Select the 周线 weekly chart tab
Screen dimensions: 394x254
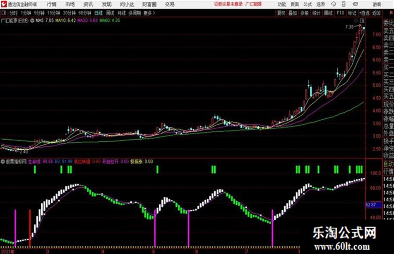(110, 13)
